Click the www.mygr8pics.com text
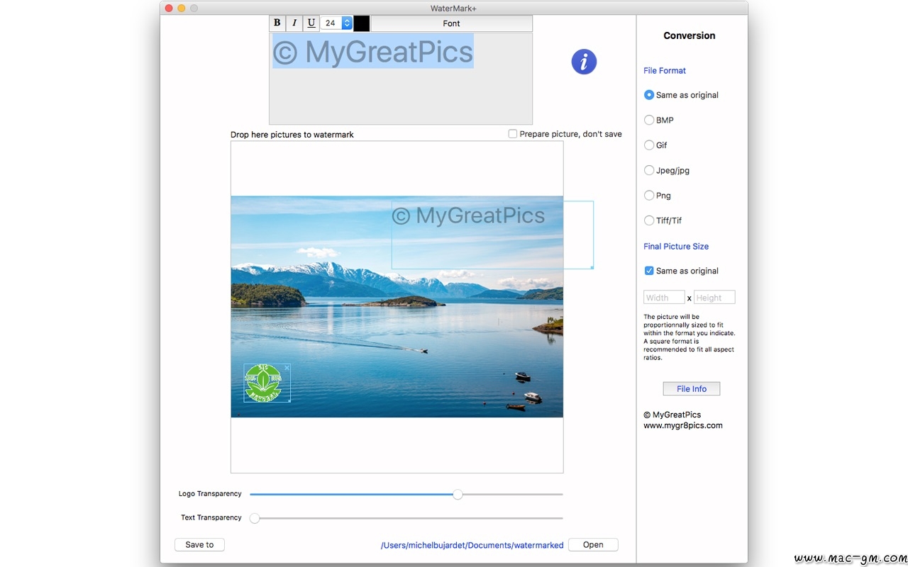Viewport: 908px width, 567px height. [x=683, y=426]
